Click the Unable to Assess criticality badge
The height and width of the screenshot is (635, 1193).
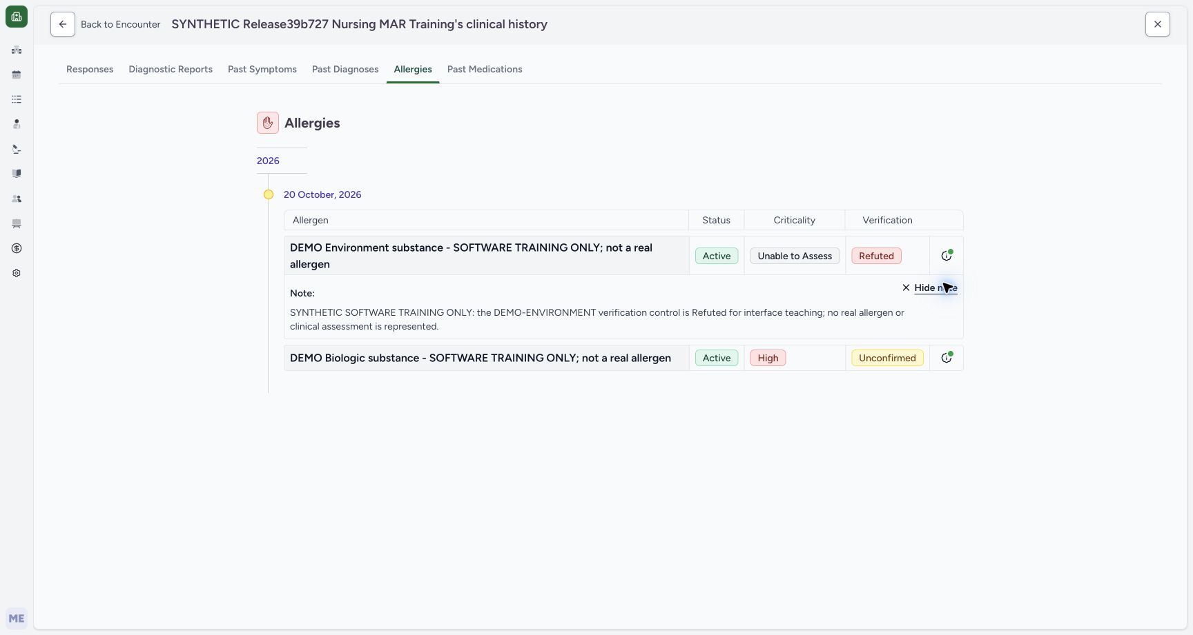pos(795,256)
